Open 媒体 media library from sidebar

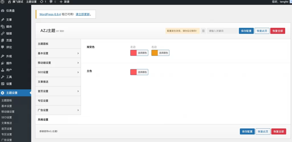(9, 26)
